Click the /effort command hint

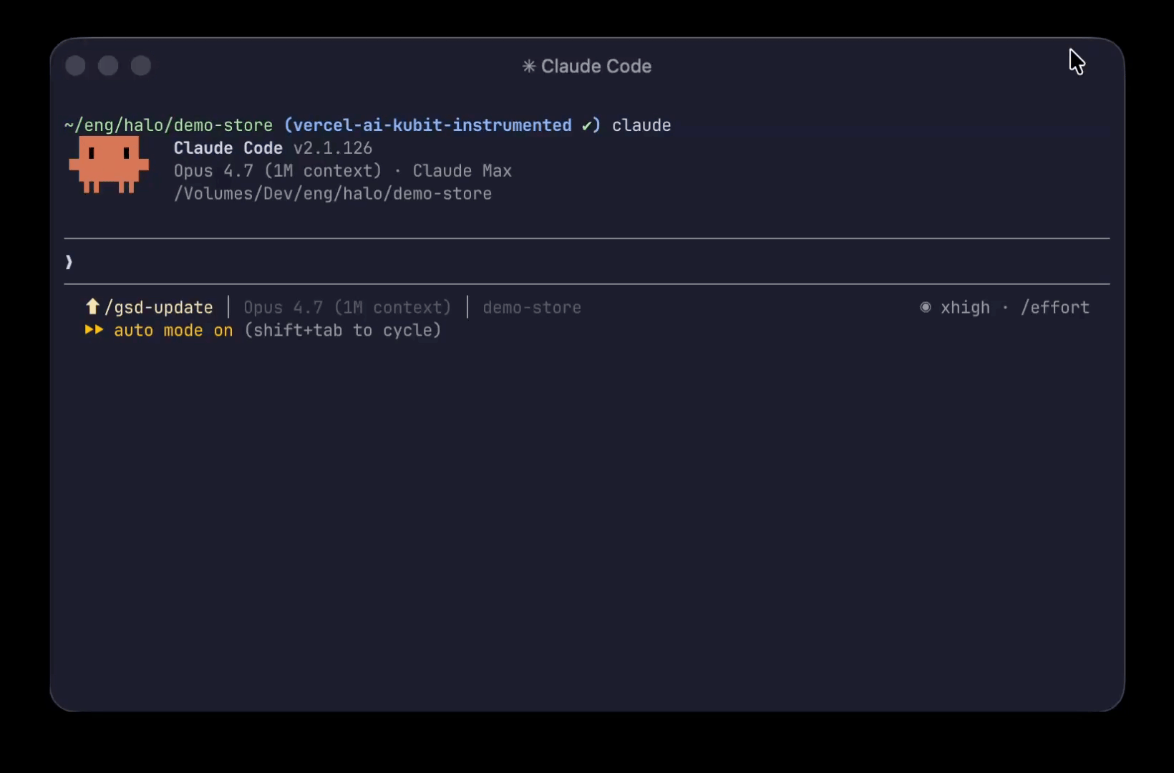click(x=1055, y=308)
